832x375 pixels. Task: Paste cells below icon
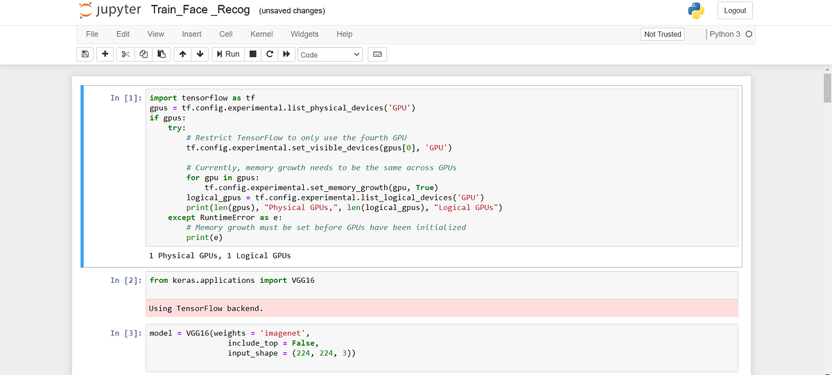(x=161, y=54)
